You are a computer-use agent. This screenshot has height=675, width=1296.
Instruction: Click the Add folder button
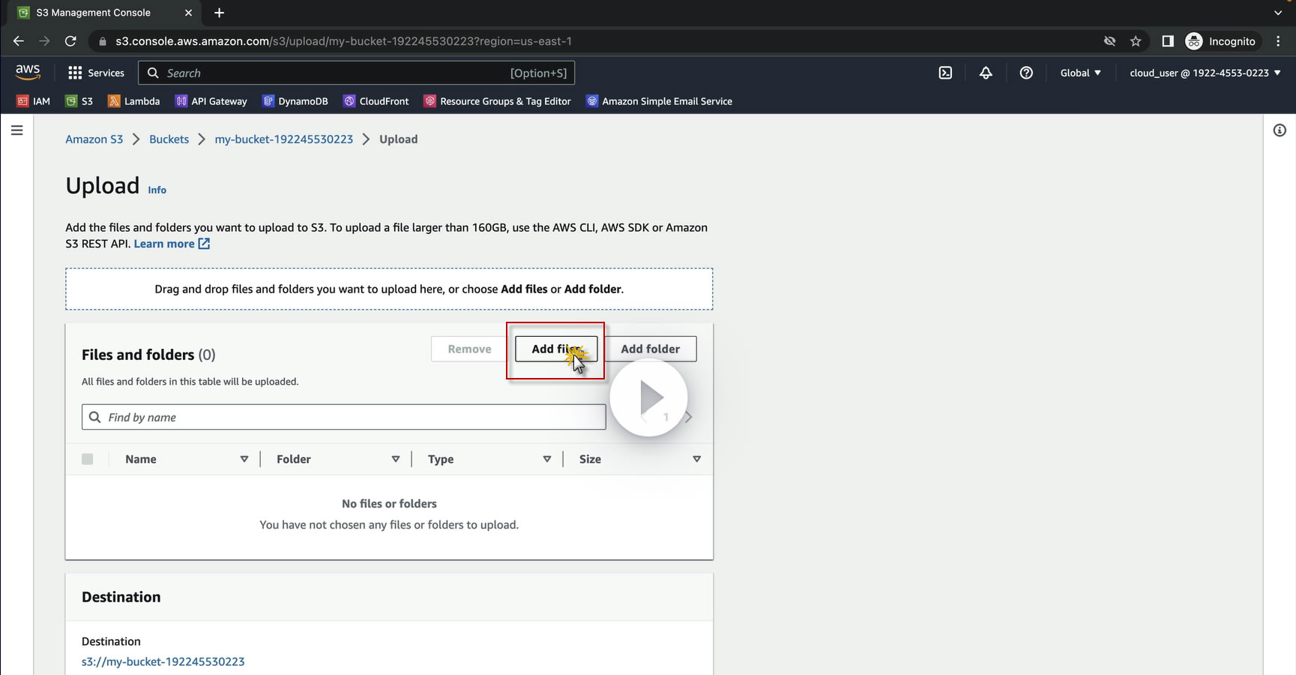pyautogui.click(x=651, y=349)
